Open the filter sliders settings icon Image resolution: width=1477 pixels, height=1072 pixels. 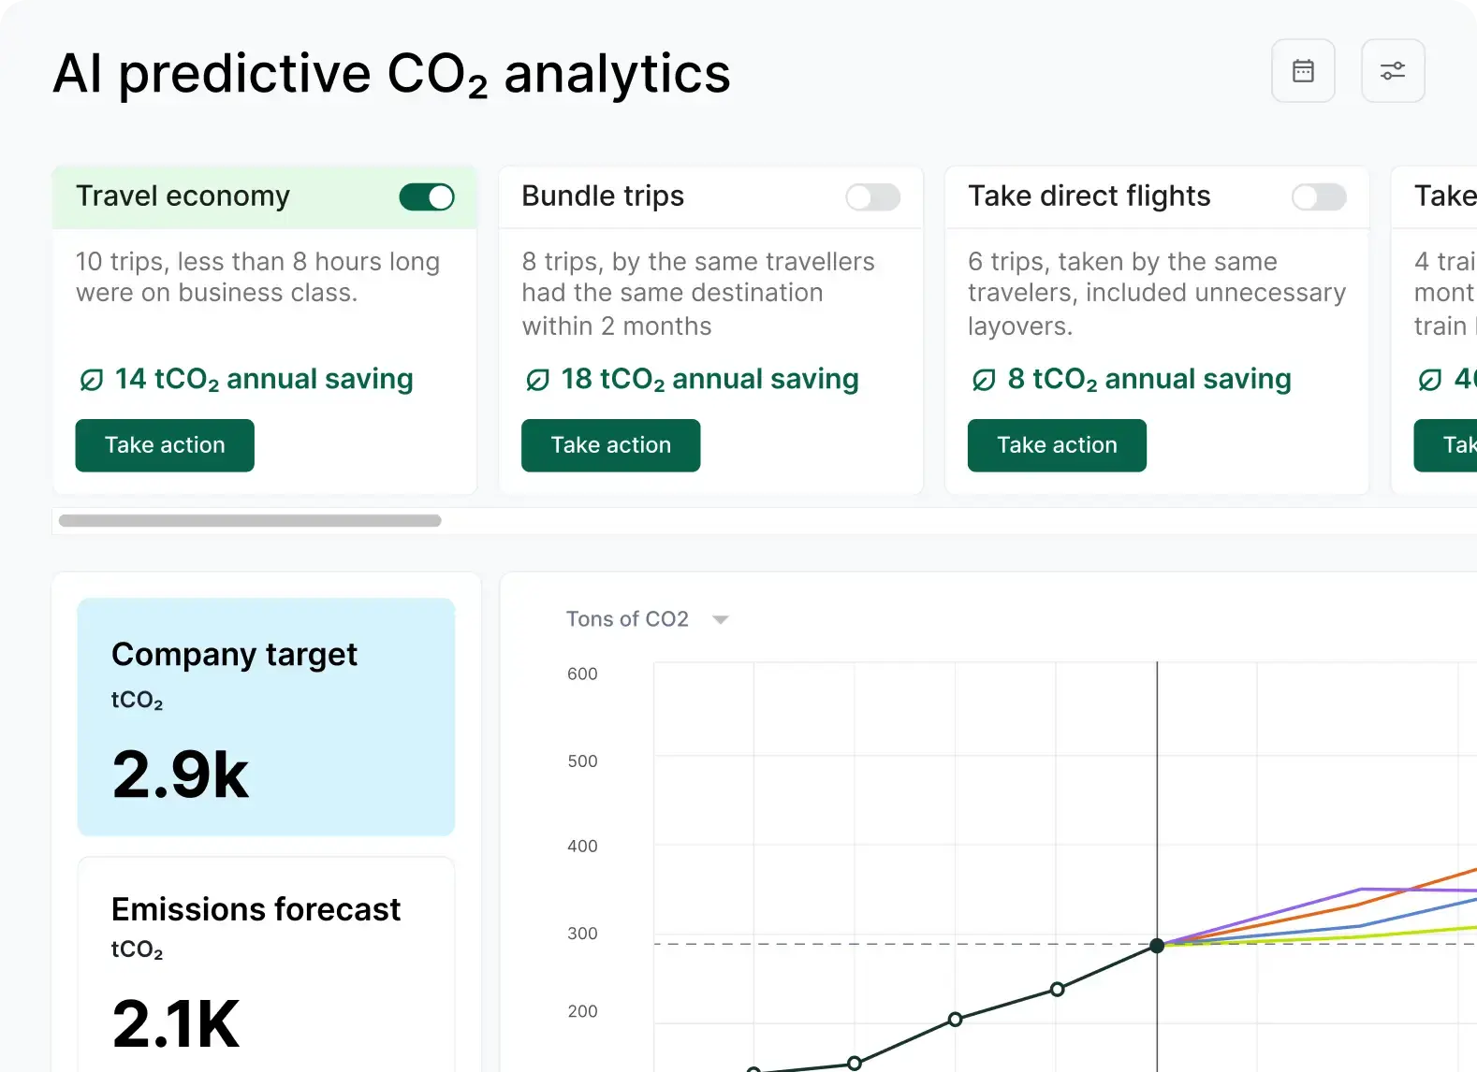[1393, 71]
